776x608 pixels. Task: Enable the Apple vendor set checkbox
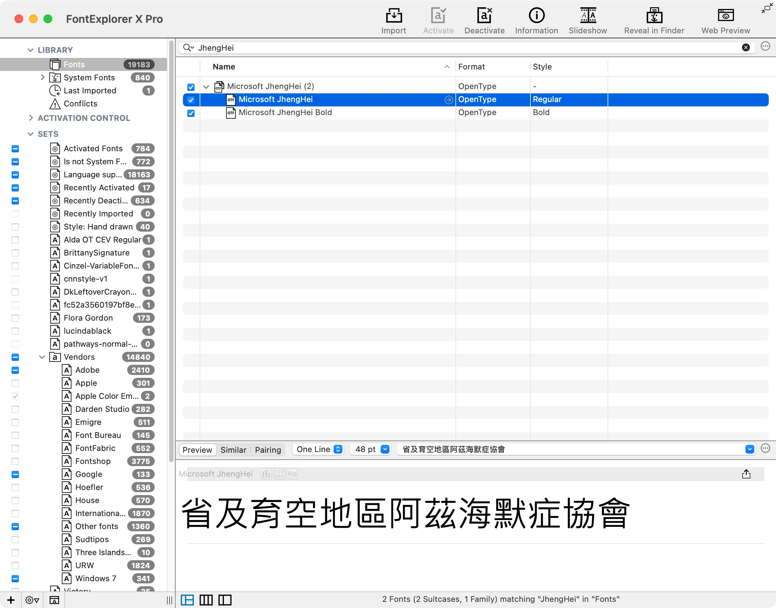pos(15,383)
